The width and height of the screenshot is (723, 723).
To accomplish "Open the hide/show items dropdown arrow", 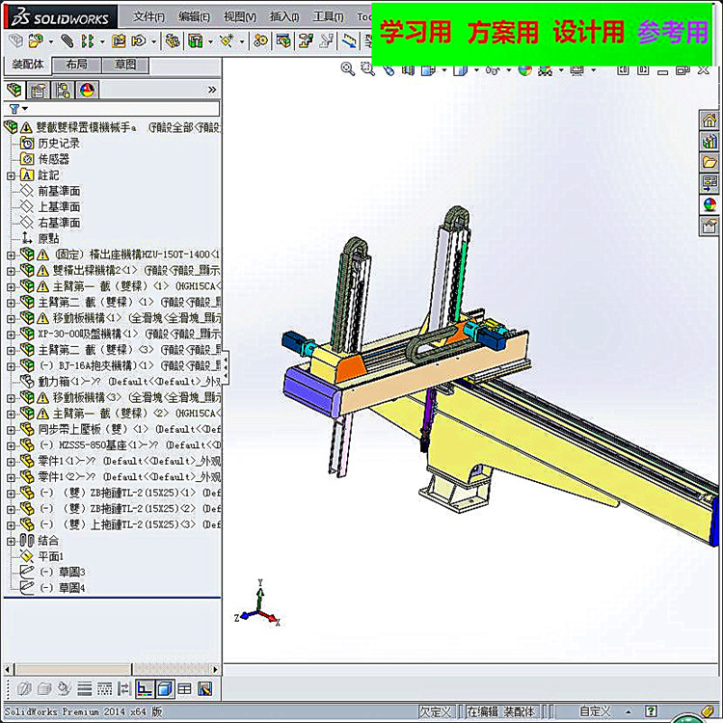I will pyautogui.click(x=509, y=70).
